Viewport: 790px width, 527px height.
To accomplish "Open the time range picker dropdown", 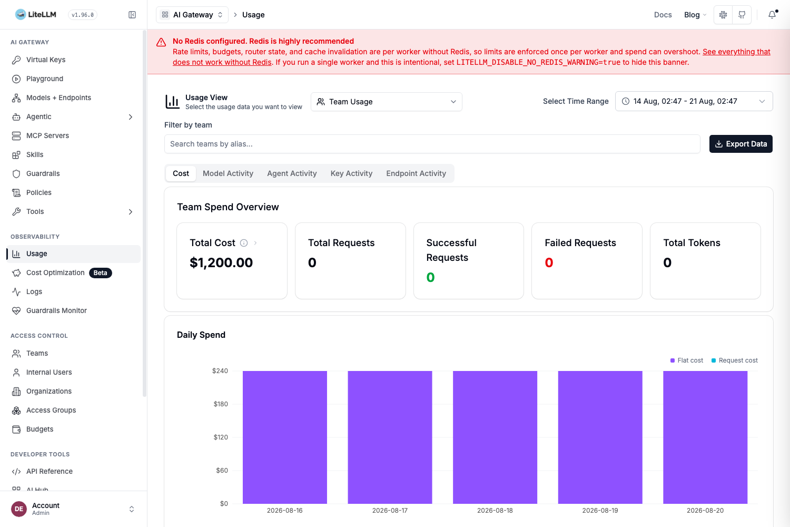I will click(694, 101).
